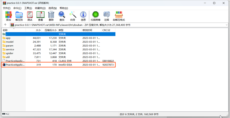Expand the address path dropdown arrow
This screenshot has height=118, width=230.
click(x=227, y=25)
